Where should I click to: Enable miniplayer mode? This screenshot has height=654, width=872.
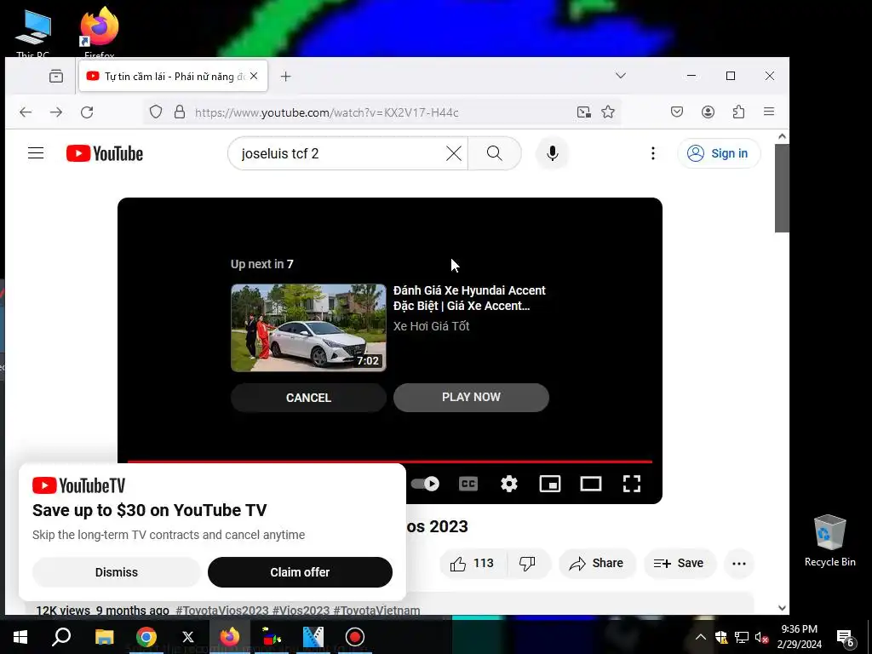coord(550,484)
